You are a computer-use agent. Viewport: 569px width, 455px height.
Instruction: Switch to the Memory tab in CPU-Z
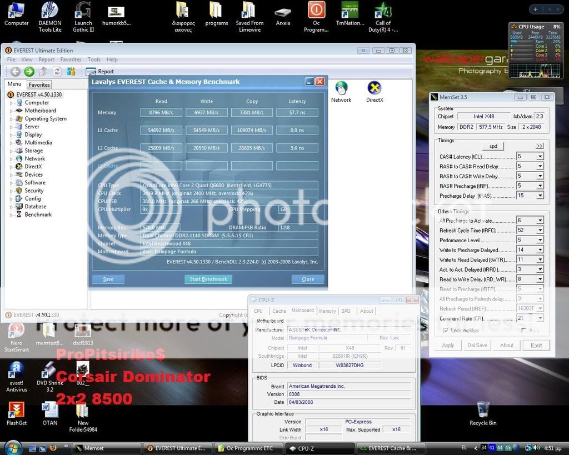click(x=327, y=311)
